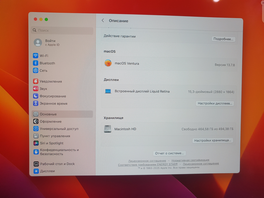264x198 pixels.
Task: Click the Apple ID avatar icon
Action: tap(38, 43)
